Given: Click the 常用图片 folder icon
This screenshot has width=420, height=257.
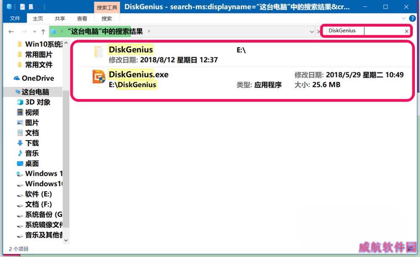Looking at the screenshot, I should pyautogui.click(x=20, y=55).
